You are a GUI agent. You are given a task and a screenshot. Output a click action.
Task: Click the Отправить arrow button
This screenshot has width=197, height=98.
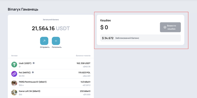tap(44, 41)
